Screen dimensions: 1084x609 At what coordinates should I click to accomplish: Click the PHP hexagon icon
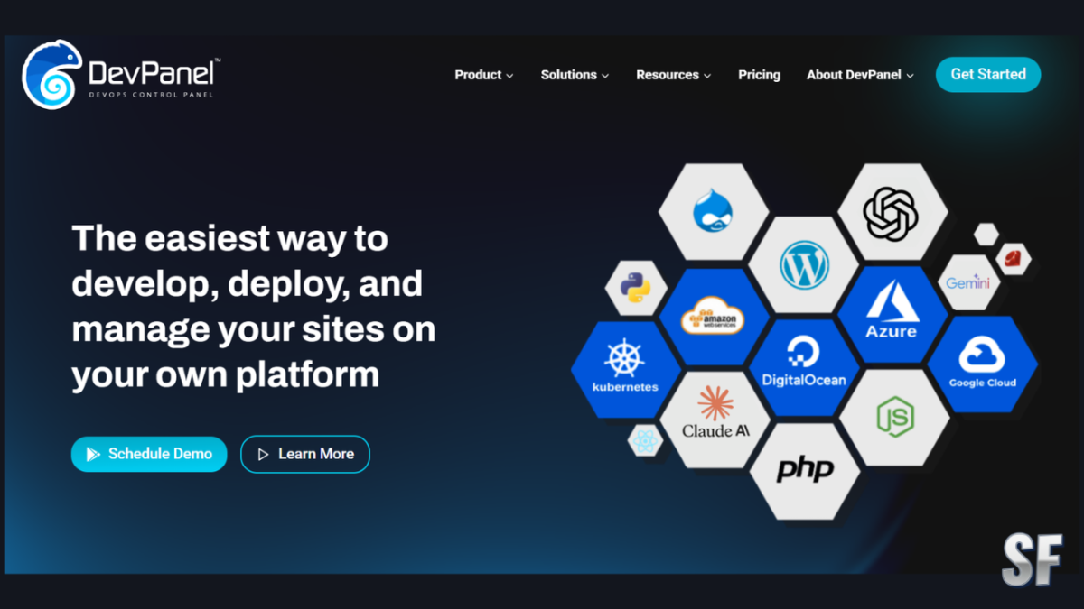804,470
